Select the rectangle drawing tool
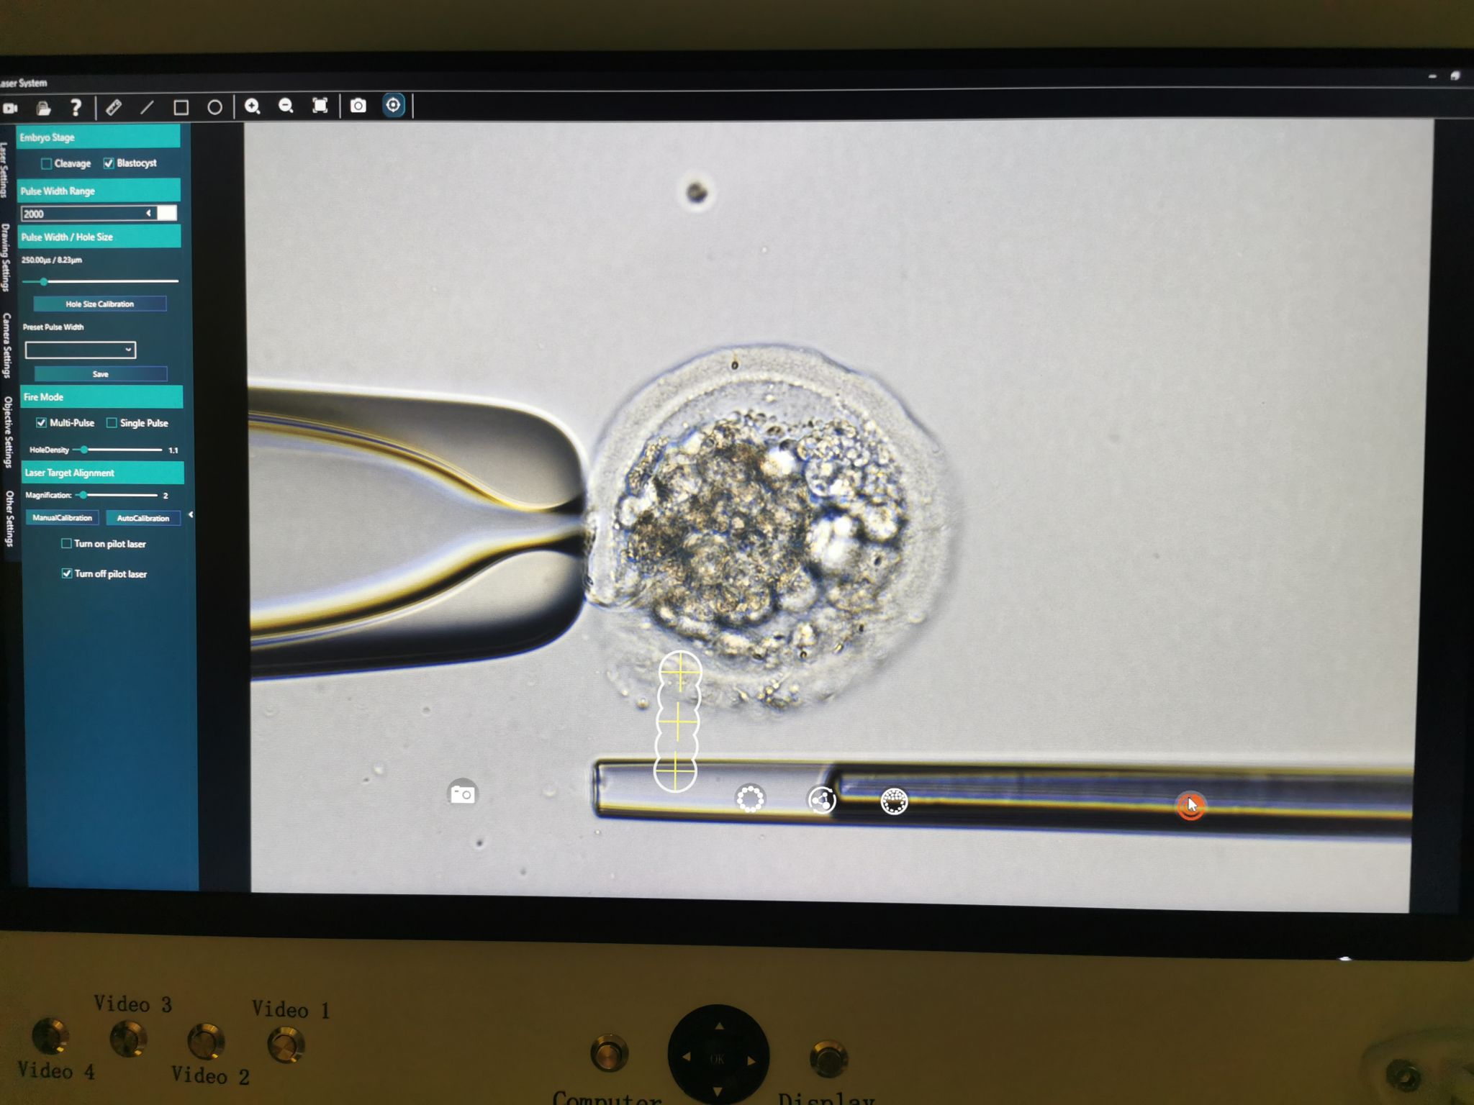 [x=181, y=108]
